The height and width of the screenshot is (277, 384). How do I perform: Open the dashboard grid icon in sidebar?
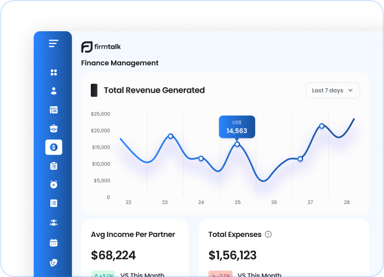54,72
